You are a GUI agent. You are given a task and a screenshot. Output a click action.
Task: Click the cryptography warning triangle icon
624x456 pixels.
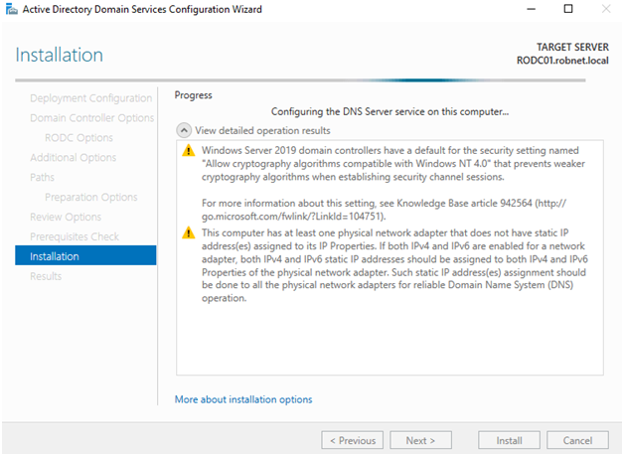coord(188,151)
